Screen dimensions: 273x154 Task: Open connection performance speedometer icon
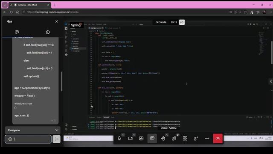point(182,22)
